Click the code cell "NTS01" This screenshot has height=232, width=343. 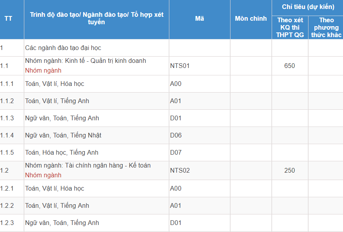(x=180, y=66)
